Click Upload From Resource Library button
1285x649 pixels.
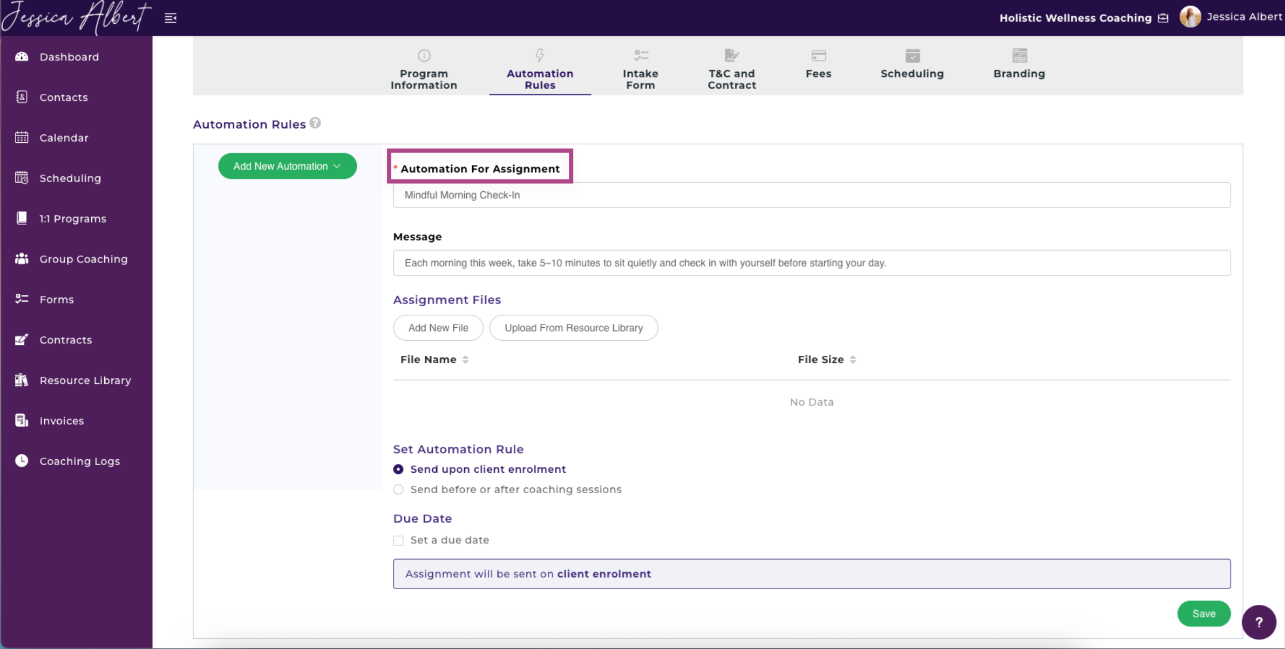(x=574, y=328)
